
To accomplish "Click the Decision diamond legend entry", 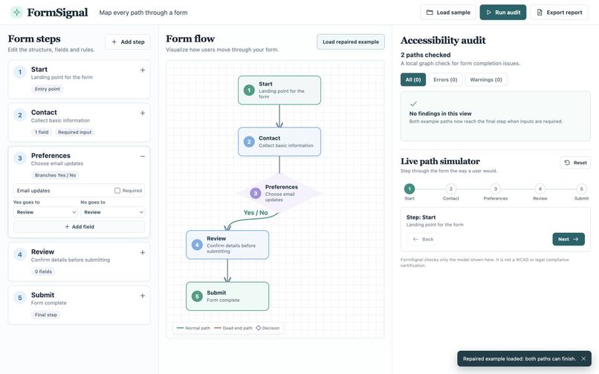I will 268,328.
